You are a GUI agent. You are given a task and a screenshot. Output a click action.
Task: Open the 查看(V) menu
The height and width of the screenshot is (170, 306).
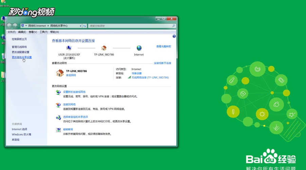click(x=33, y=32)
